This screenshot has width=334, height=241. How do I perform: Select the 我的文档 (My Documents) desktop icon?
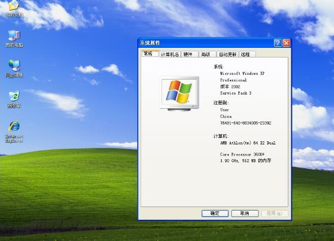pyautogui.click(x=14, y=6)
